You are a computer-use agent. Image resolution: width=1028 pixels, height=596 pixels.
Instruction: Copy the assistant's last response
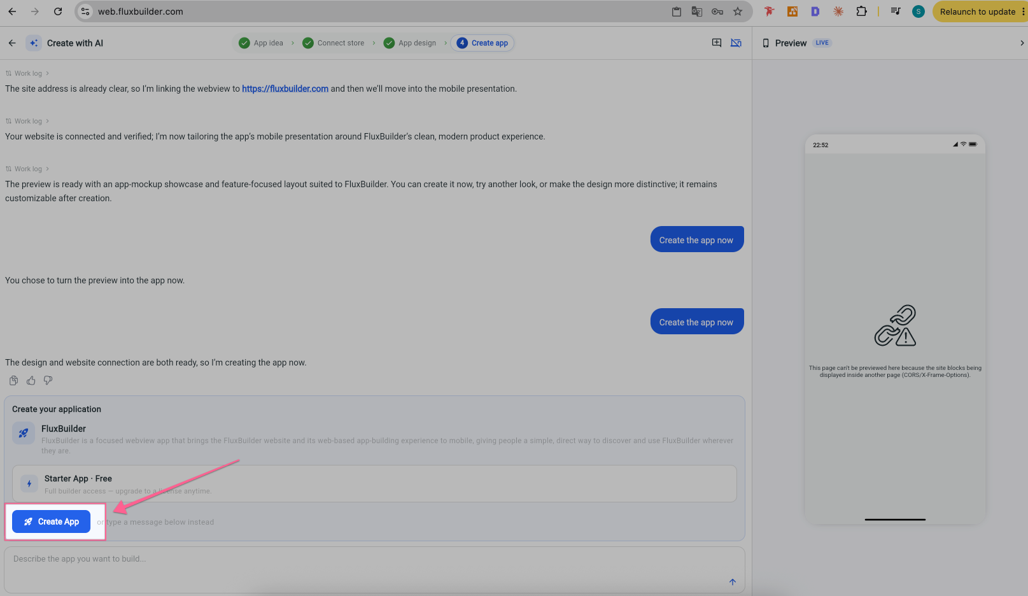13,380
